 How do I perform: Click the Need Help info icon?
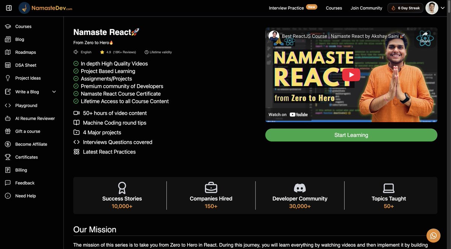click(x=8, y=196)
